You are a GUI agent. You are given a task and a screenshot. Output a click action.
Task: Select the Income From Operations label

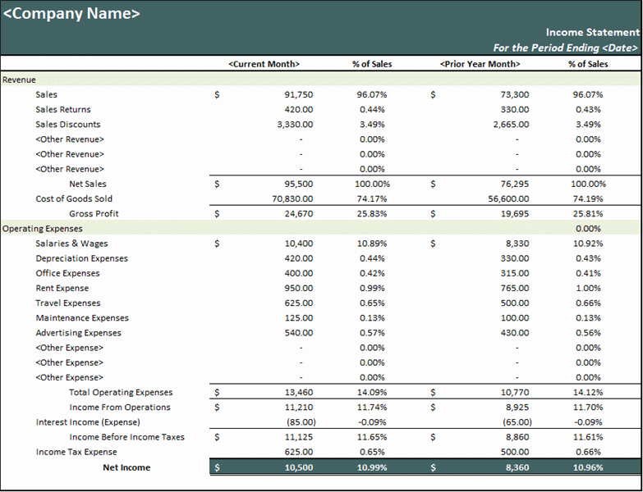click(x=120, y=408)
